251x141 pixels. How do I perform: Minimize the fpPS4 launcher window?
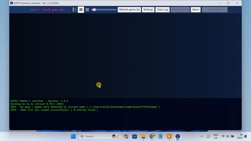point(220,3)
